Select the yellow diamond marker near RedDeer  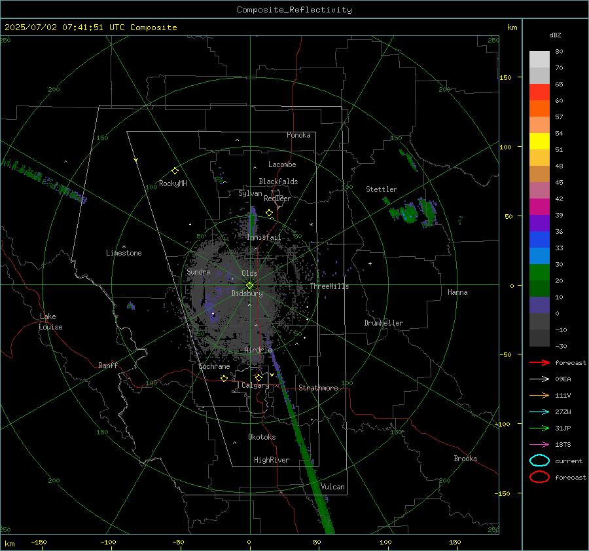tap(269, 213)
